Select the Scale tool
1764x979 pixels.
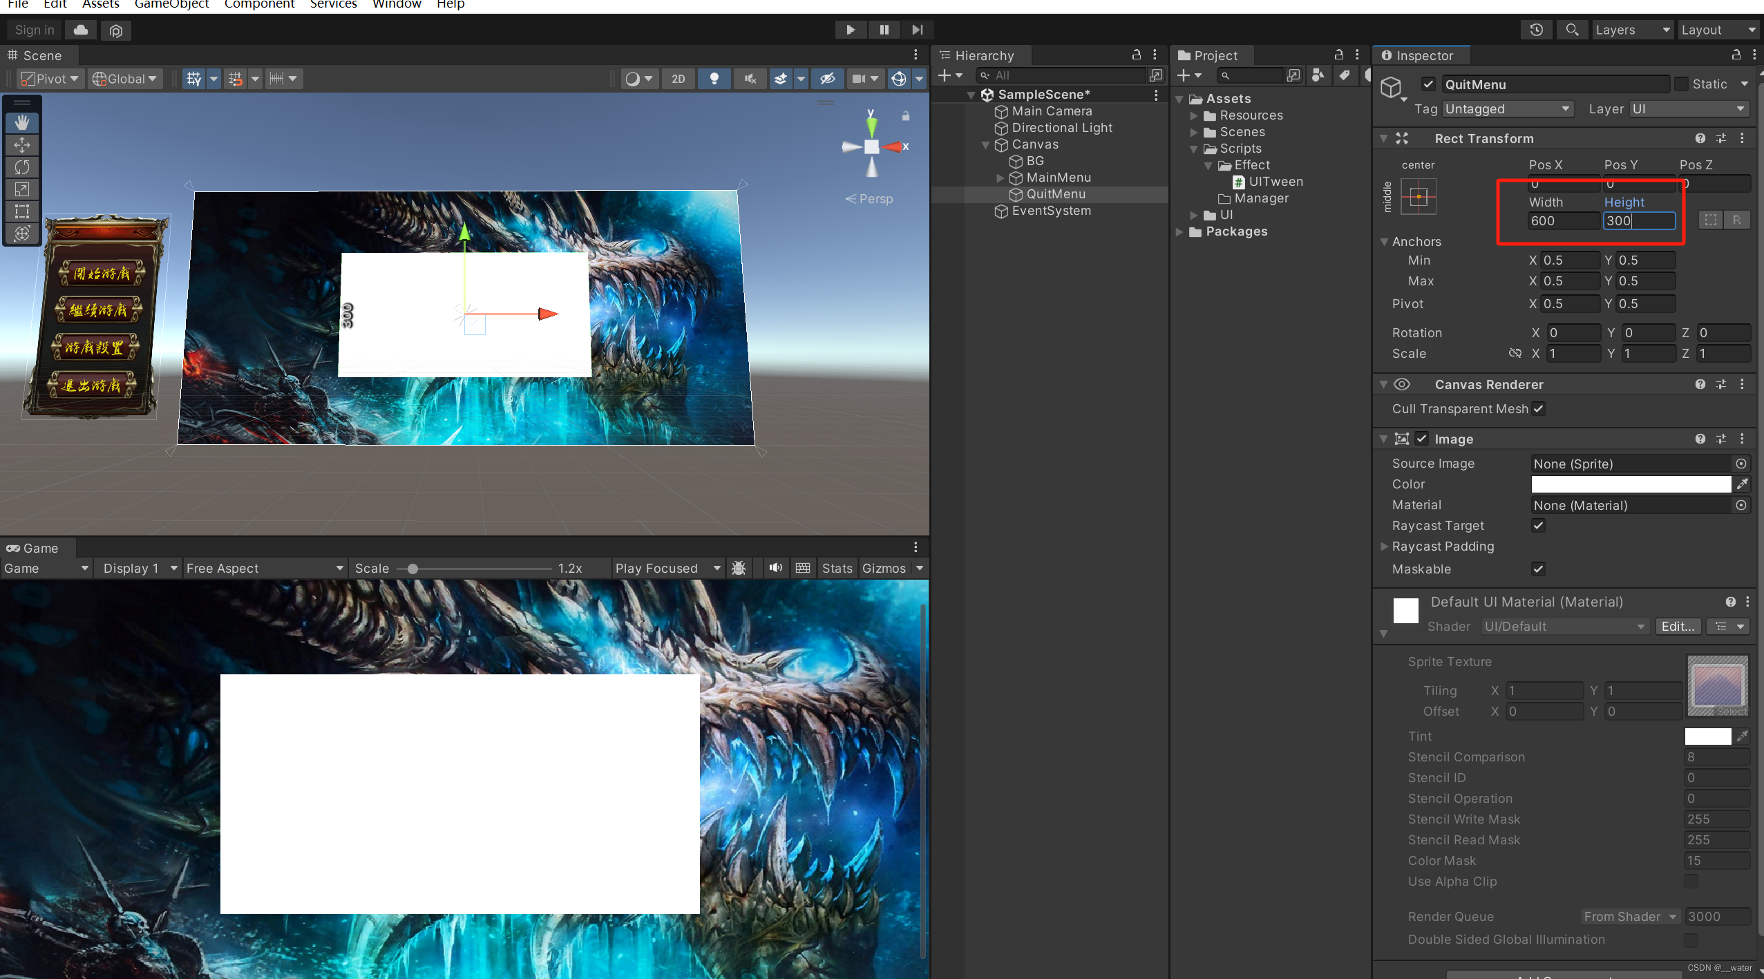(x=22, y=189)
